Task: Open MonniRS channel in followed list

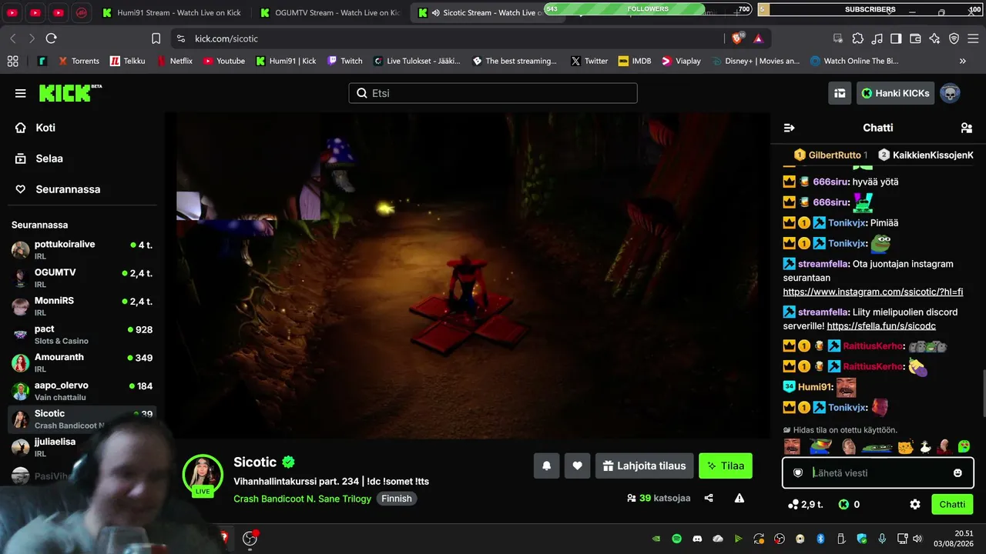Action: click(82, 306)
